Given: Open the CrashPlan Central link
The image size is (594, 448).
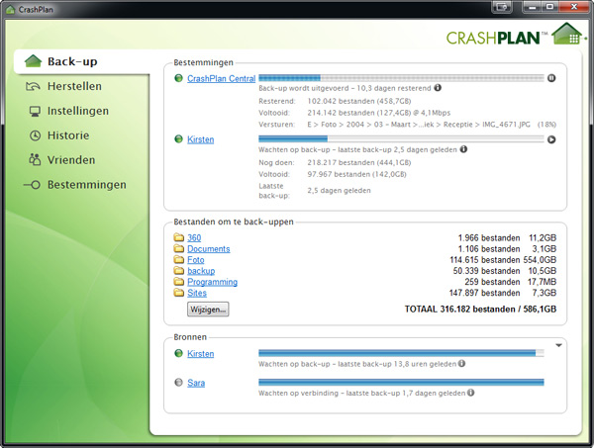Looking at the screenshot, I should click(221, 78).
